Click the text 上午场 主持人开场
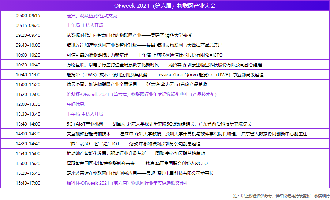This screenshot has width=330, height=200. pyautogui.click(x=85, y=26)
